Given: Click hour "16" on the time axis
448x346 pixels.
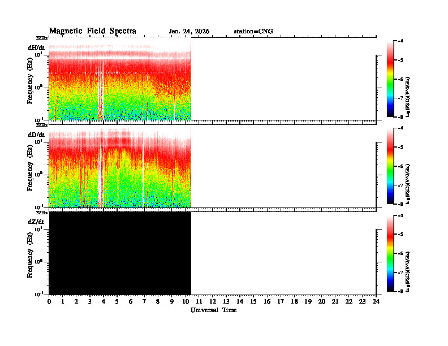Looking at the screenshot, I should 267,302.
